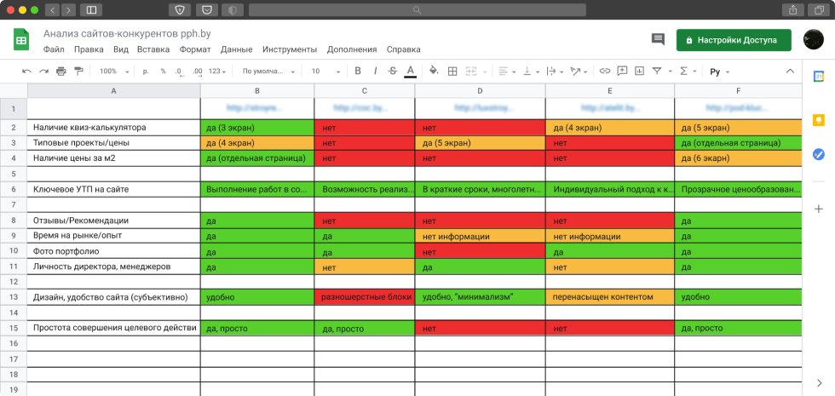This screenshot has height=396, width=835.
Task: Hide side panel with arrow
Action: point(819,382)
